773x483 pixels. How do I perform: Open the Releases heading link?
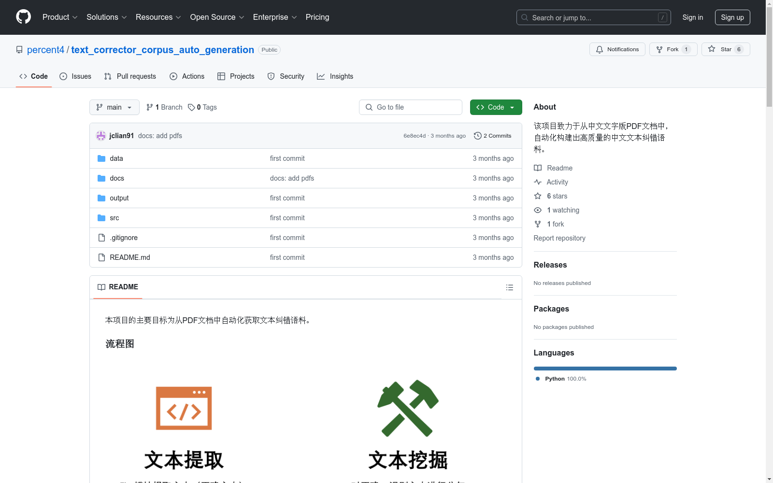(x=550, y=265)
